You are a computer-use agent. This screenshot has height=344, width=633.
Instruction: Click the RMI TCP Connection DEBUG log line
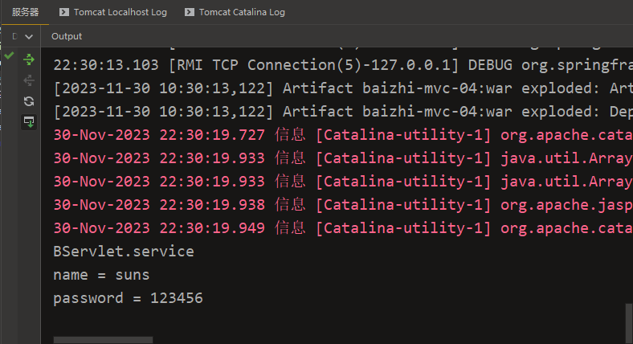coord(343,65)
